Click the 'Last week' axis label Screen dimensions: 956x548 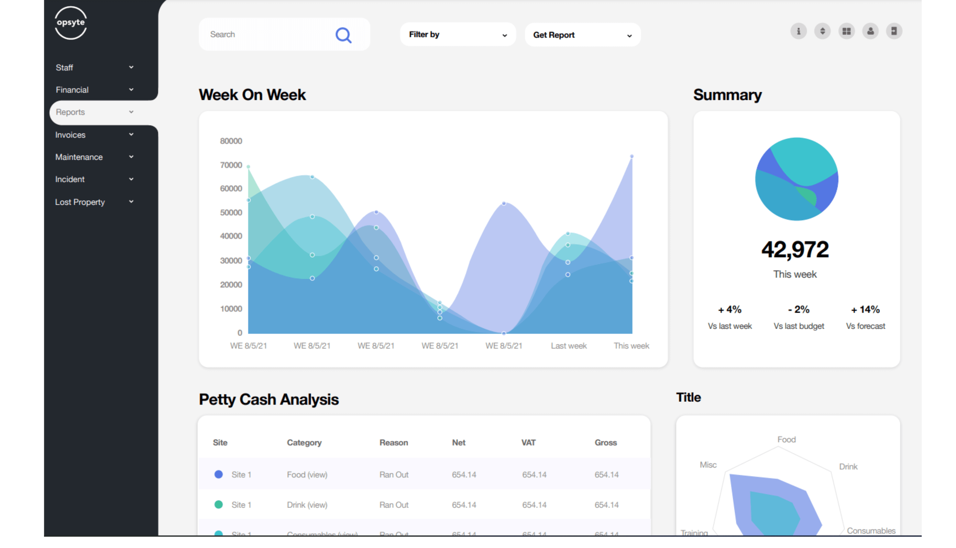point(568,346)
